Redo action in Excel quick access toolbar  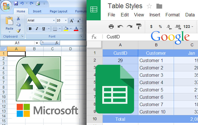pyautogui.click(x=31, y=3)
